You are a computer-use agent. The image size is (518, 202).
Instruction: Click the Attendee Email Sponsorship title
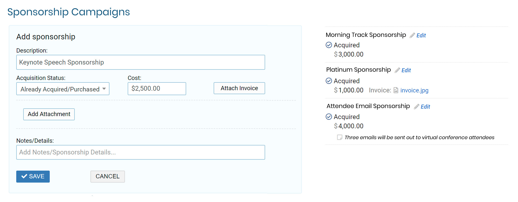(368, 106)
